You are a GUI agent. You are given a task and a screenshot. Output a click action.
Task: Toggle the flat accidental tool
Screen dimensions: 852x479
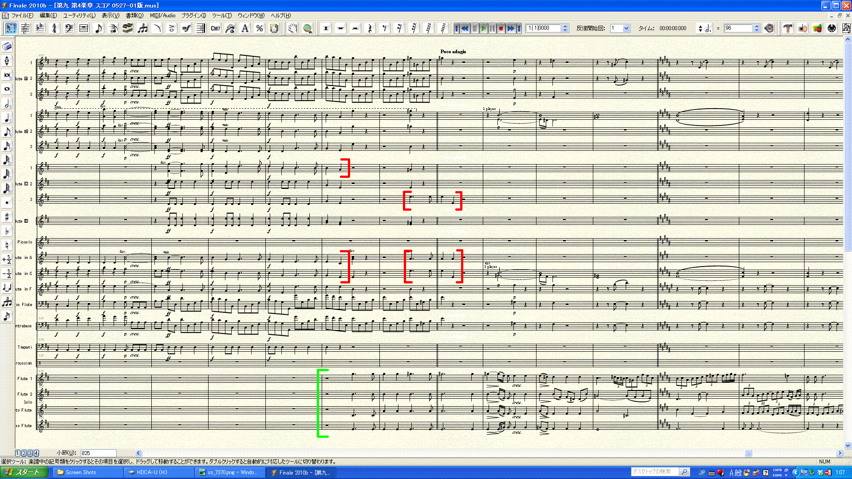(7, 231)
